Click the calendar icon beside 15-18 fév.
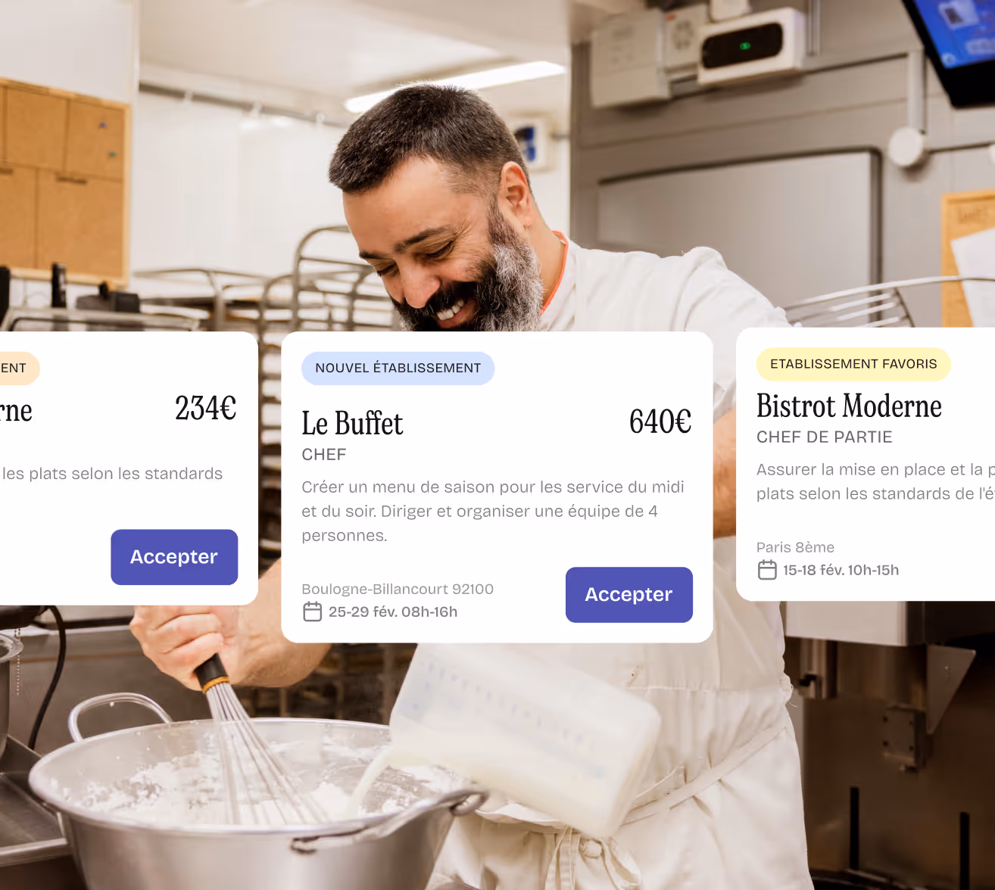 767,570
